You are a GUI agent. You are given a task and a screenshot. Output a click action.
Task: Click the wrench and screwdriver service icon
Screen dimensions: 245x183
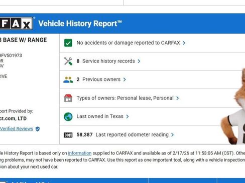pos(68,61)
